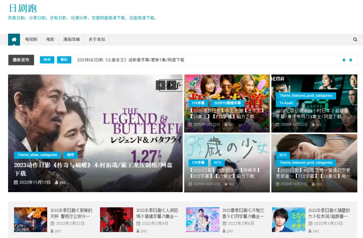
Task: Select the 奇幻 tag in ticker
Action: coord(64,60)
